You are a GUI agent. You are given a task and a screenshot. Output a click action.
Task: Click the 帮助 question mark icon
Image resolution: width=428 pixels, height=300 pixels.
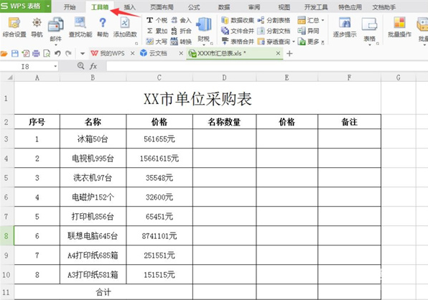click(103, 23)
